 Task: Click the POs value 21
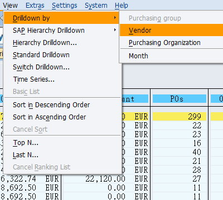(197, 161)
